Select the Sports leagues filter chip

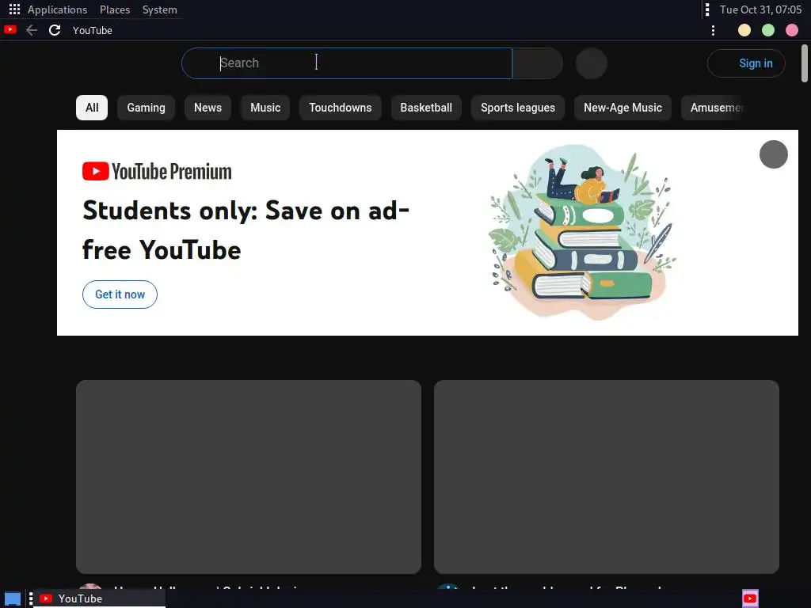518,108
